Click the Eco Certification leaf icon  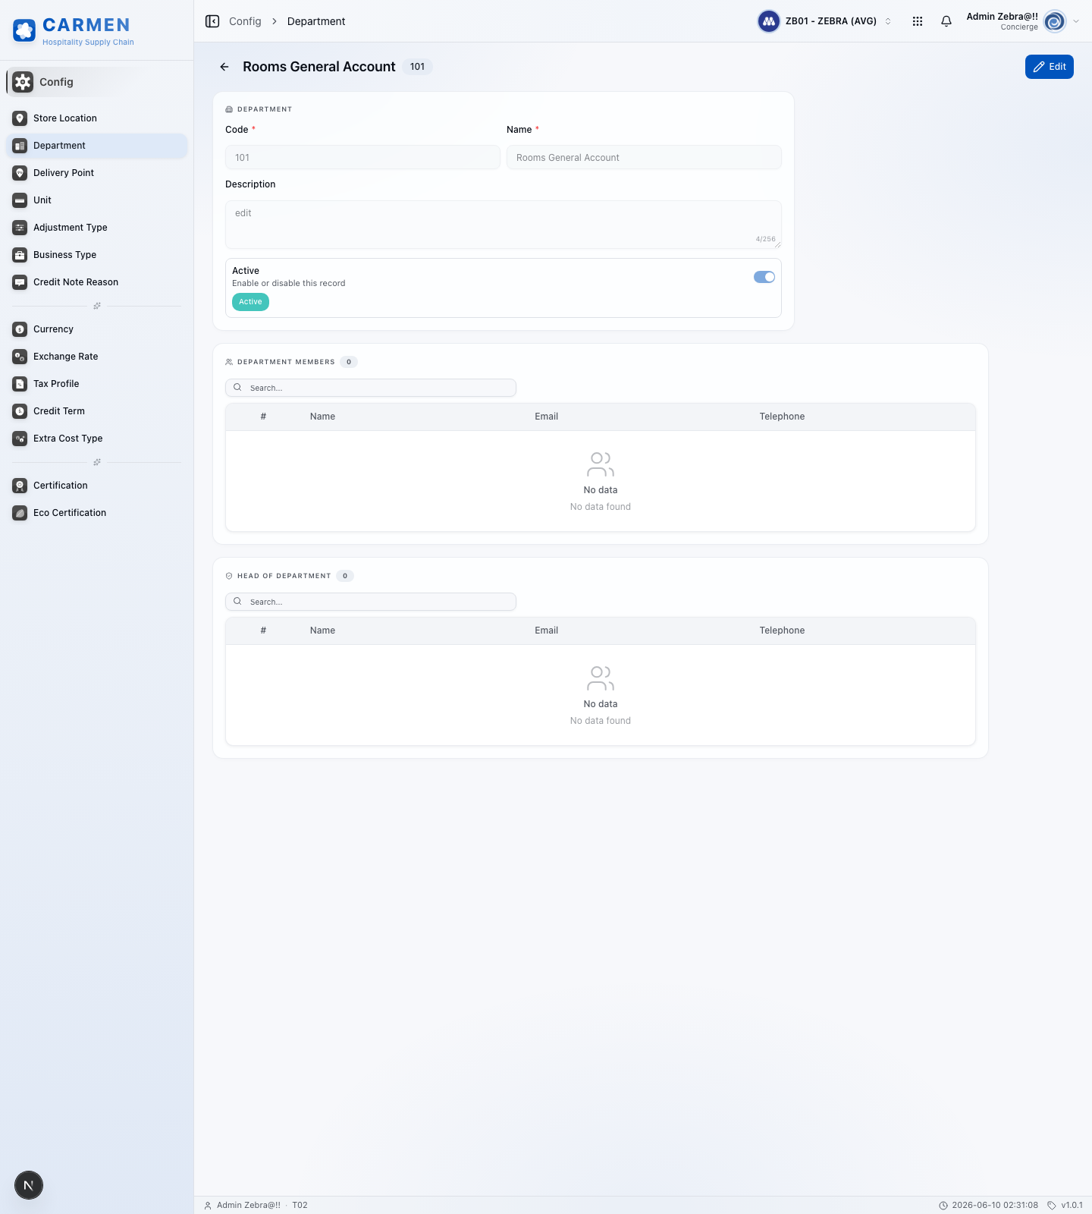point(20,513)
